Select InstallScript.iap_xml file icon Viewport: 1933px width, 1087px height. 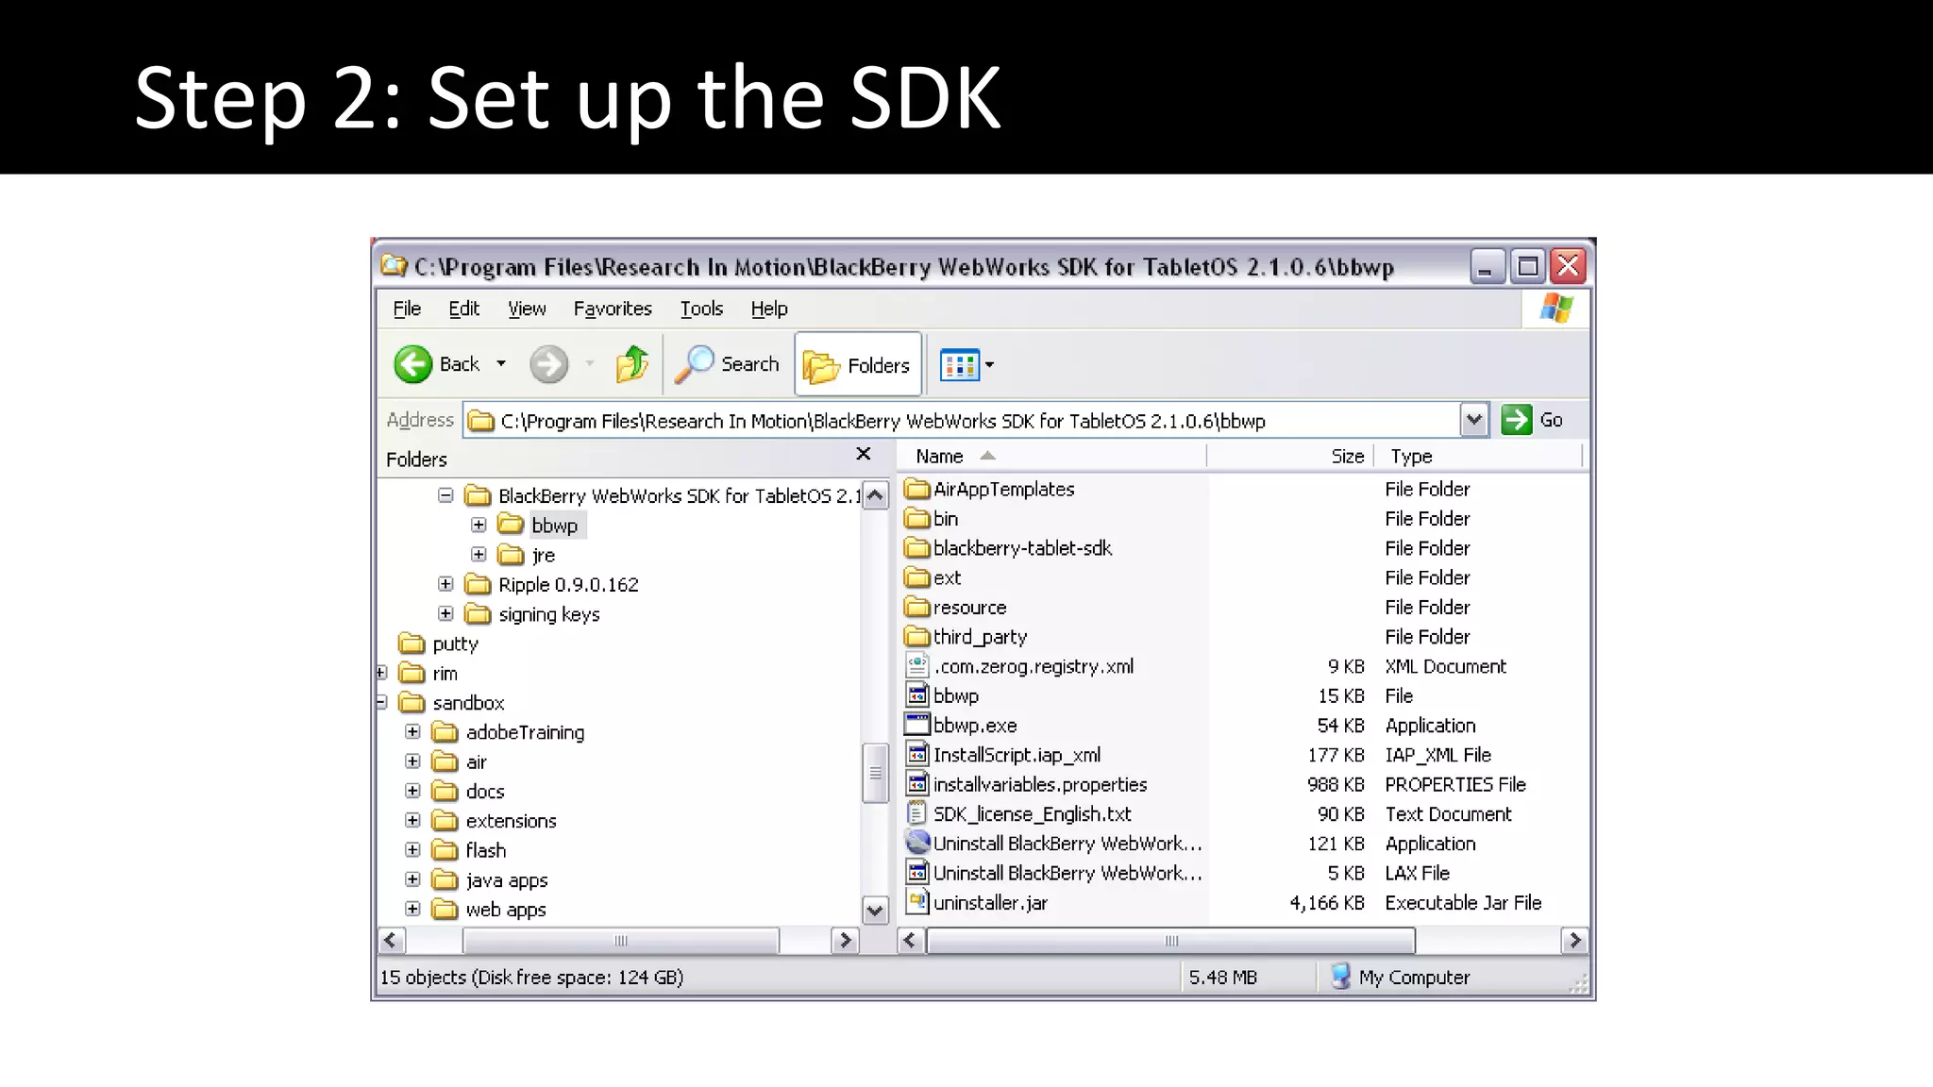point(916,754)
